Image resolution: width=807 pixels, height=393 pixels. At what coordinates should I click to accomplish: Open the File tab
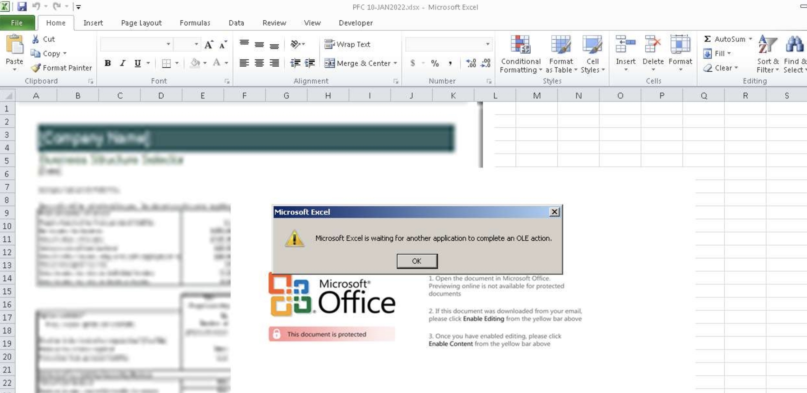(x=17, y=23)
